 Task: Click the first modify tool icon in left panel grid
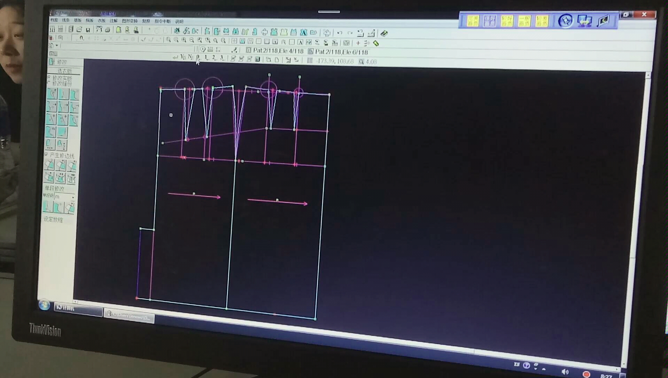(52, 94)
